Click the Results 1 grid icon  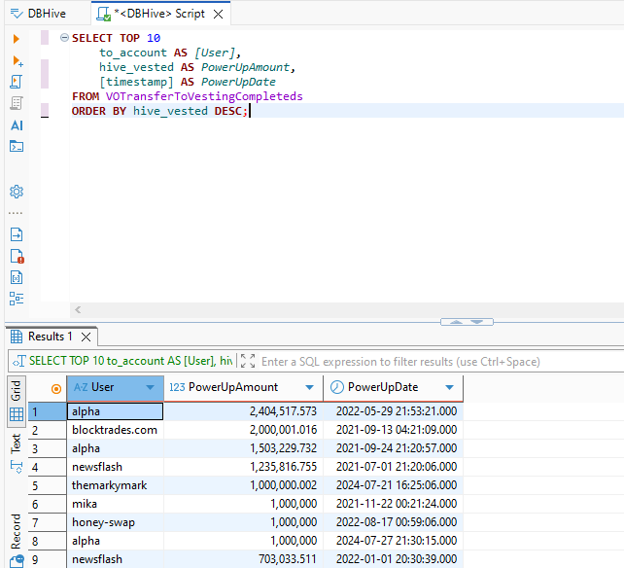point(17,337)
